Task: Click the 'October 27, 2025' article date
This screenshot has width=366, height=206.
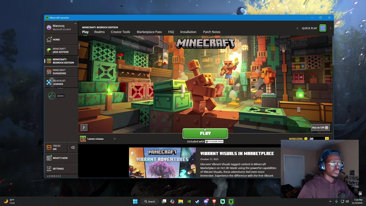Action: point(209,159)
